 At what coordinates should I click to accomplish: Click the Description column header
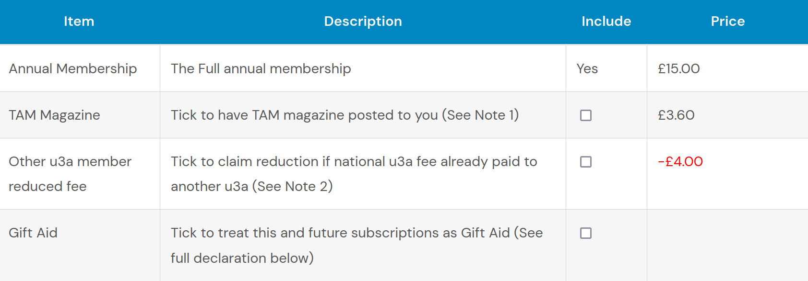tap(363, 22)
